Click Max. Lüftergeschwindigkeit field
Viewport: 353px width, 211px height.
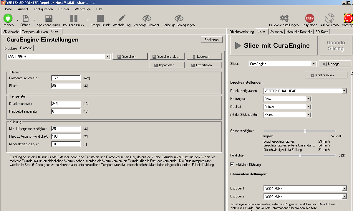66,136
